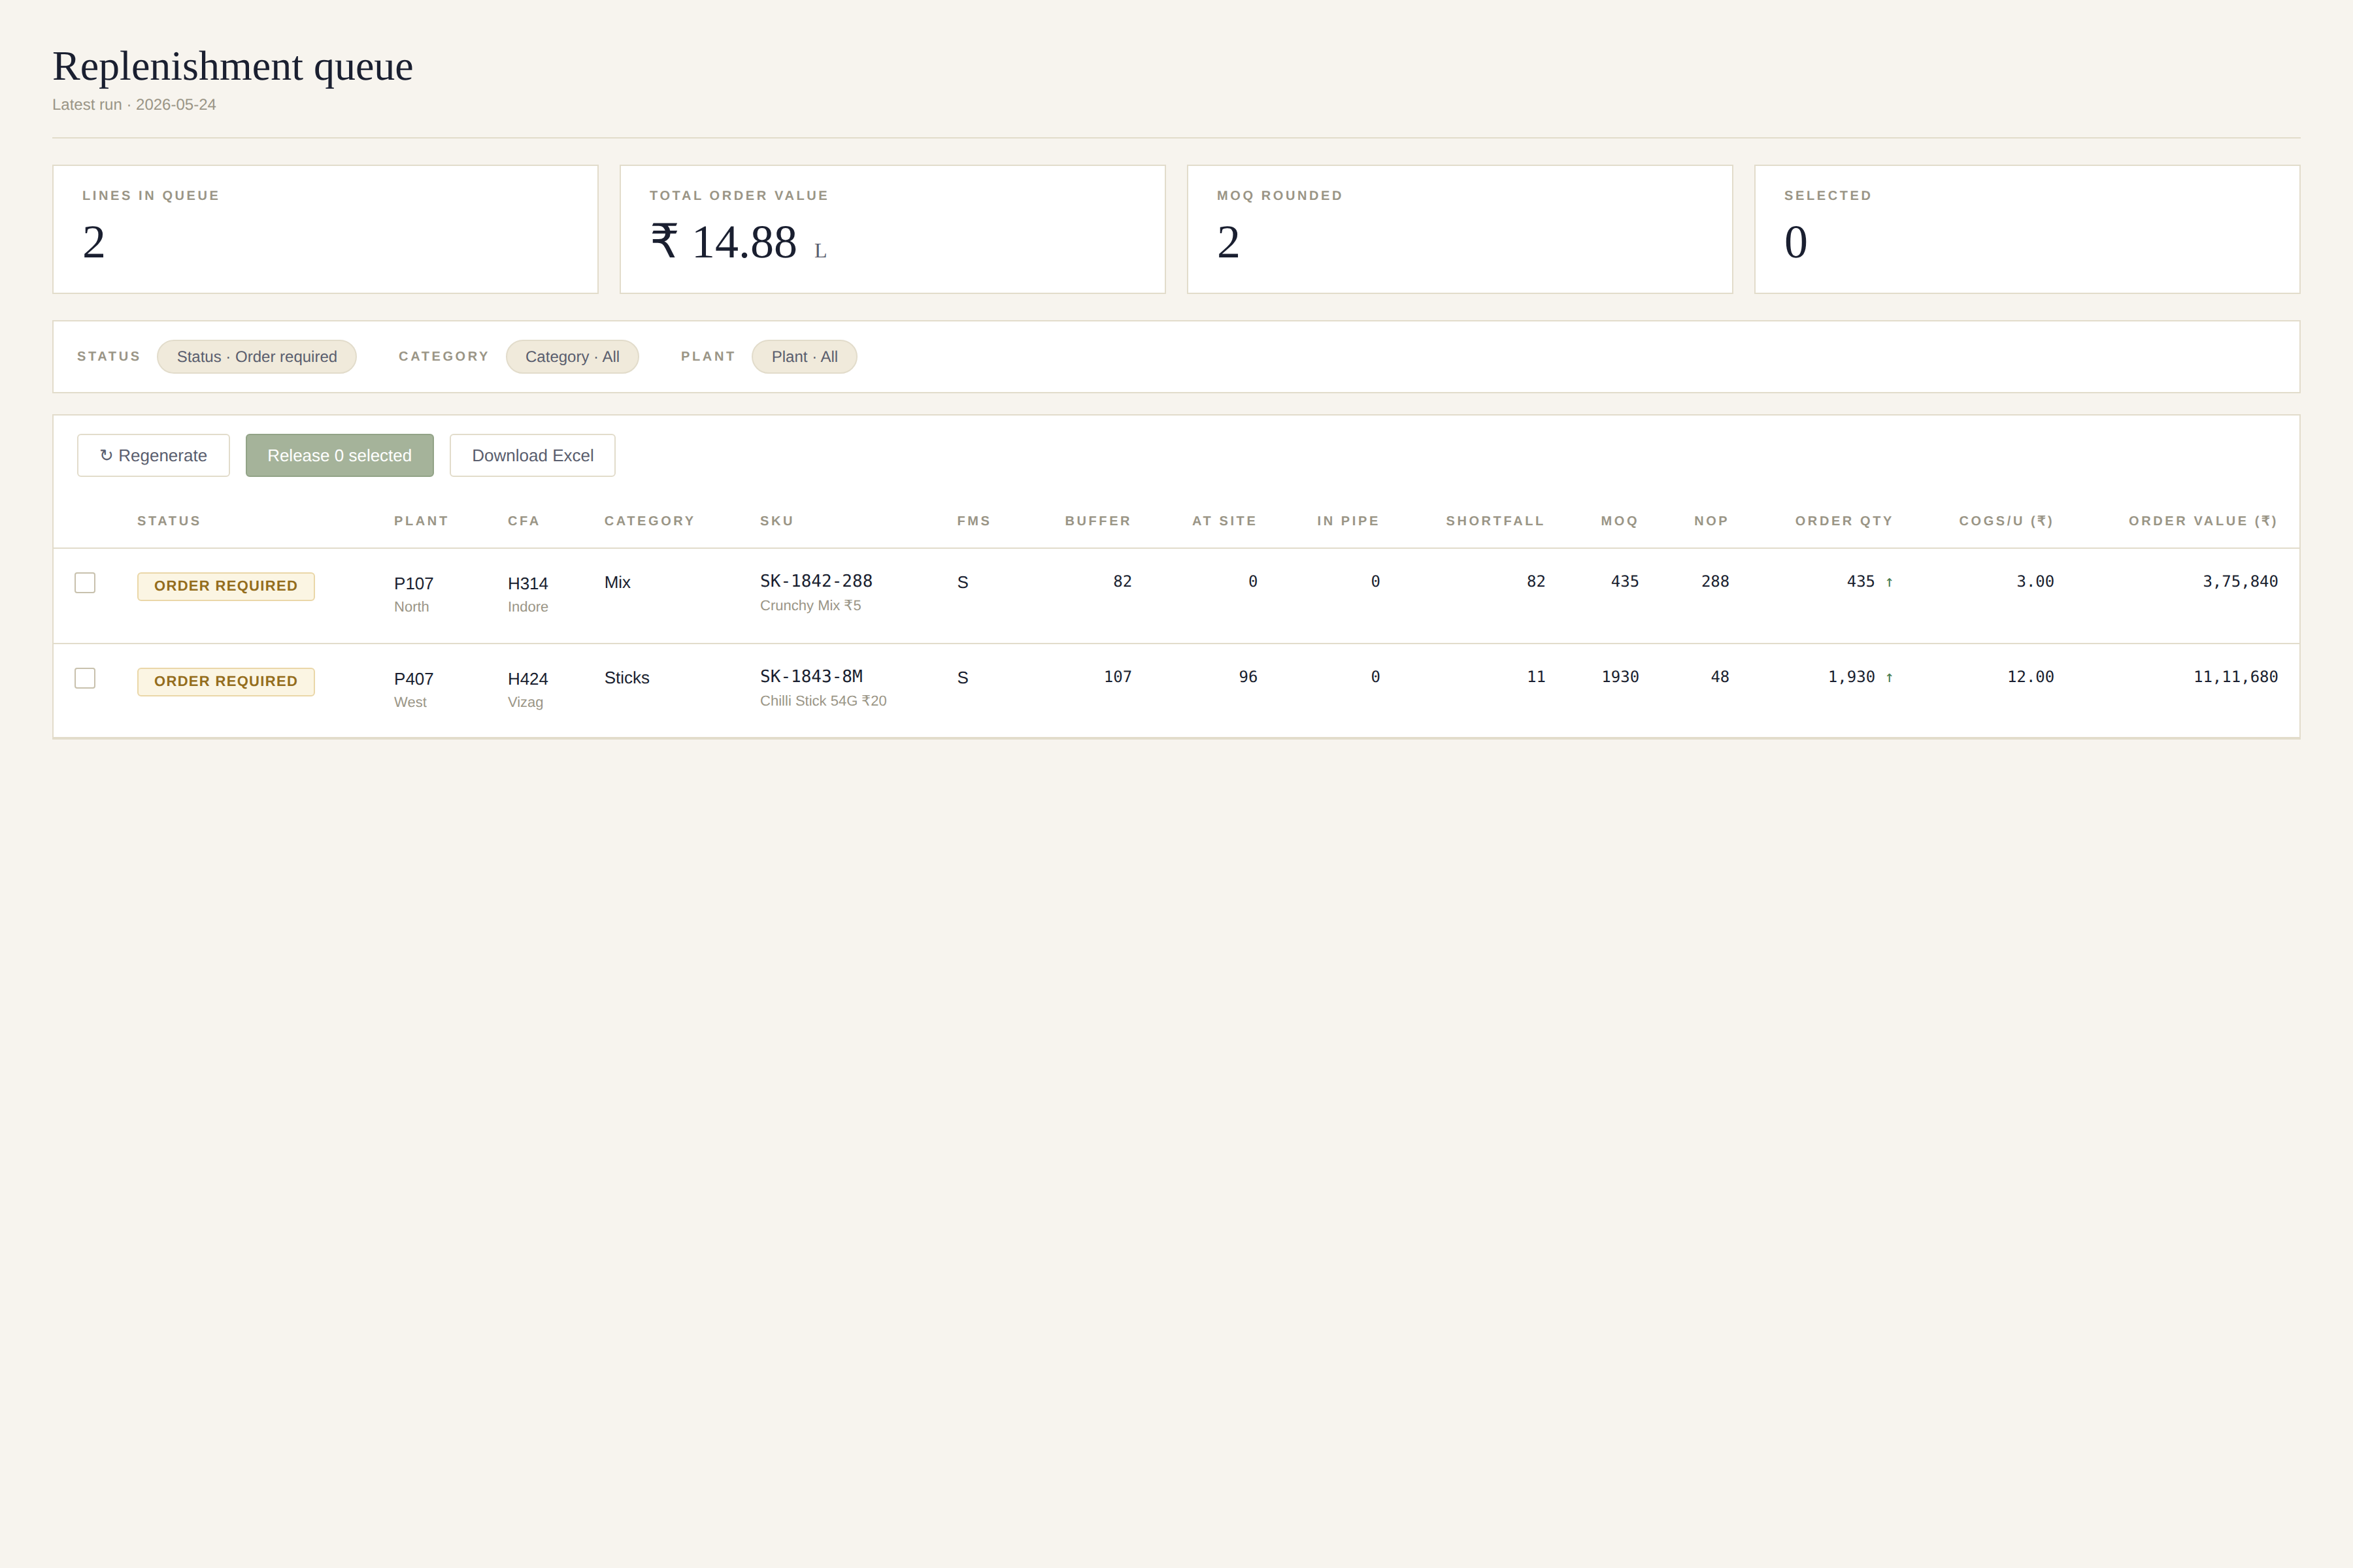
Task: Click the Status column header
Action: tap(169, 521)
